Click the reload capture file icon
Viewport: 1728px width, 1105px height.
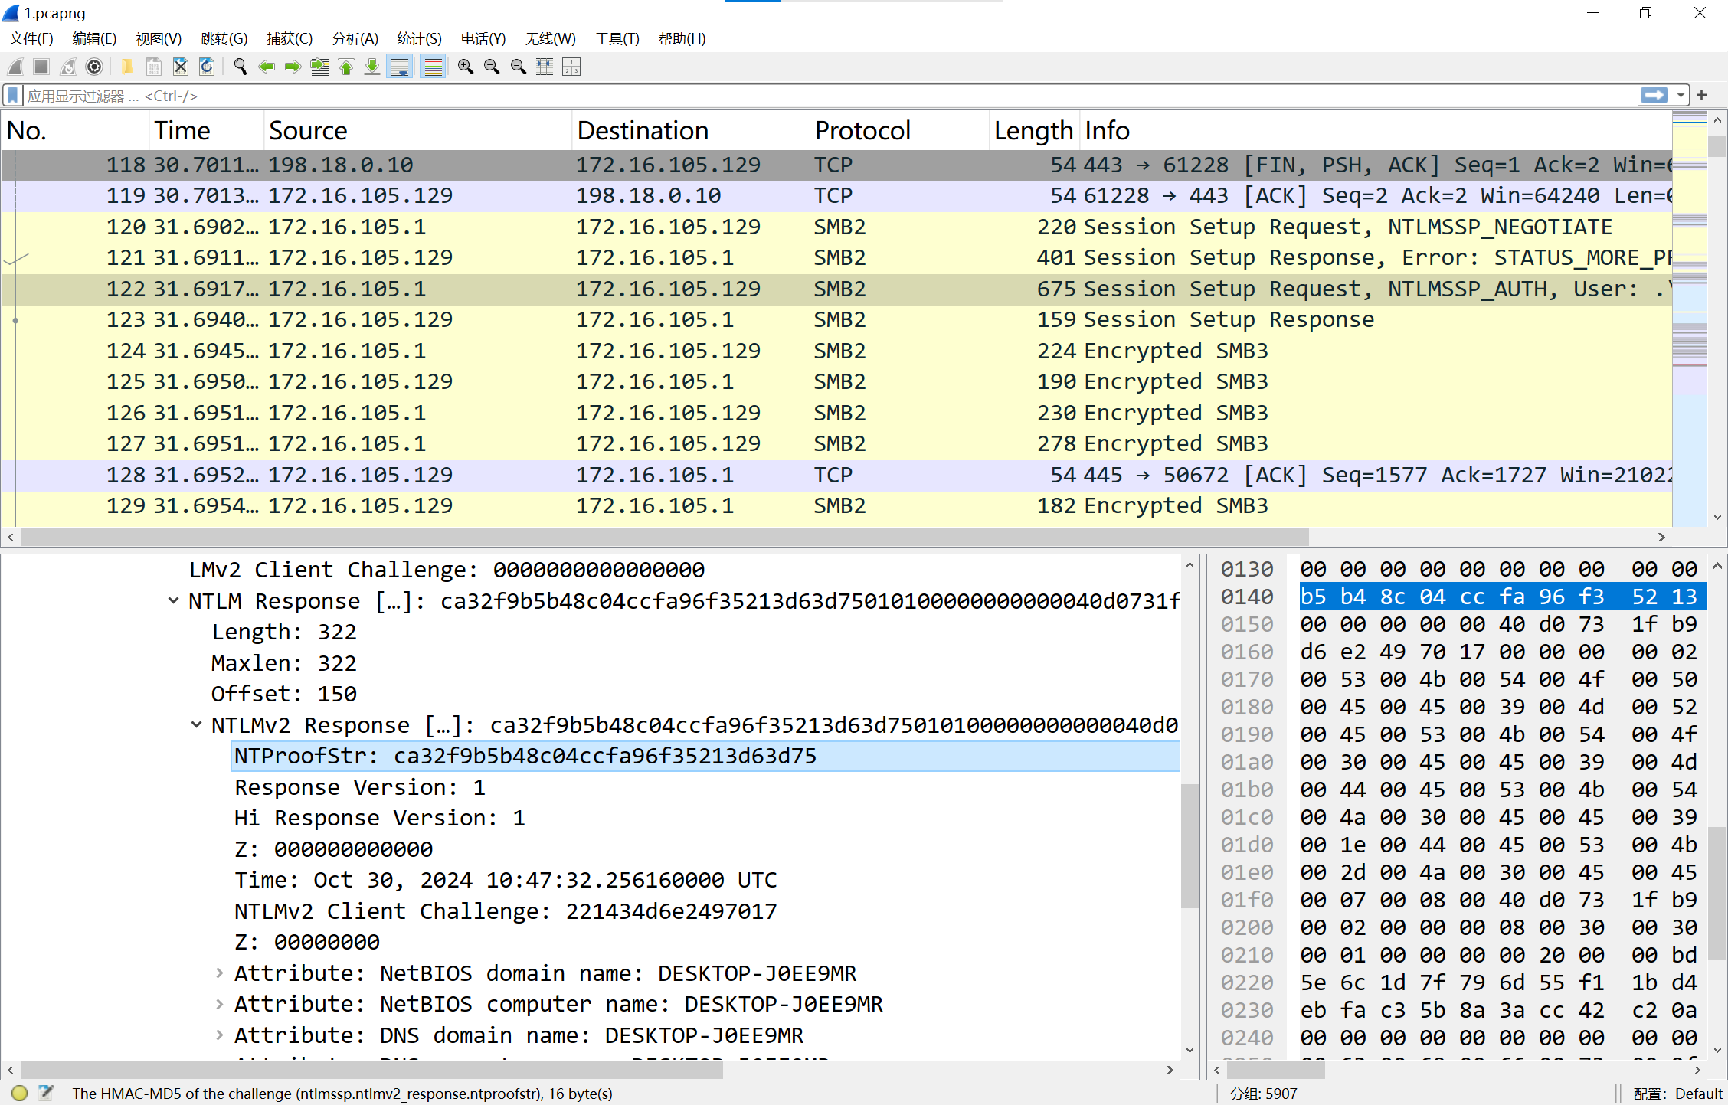click(207, 67)
